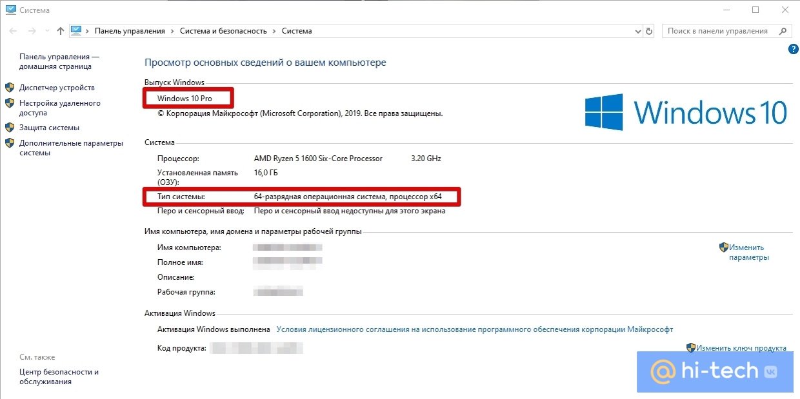Open the Microsoft license terms link

[x=474, y=329]
